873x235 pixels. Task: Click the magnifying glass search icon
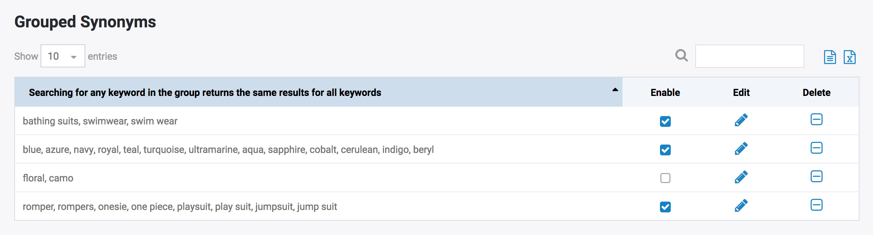tap(682, 56)
